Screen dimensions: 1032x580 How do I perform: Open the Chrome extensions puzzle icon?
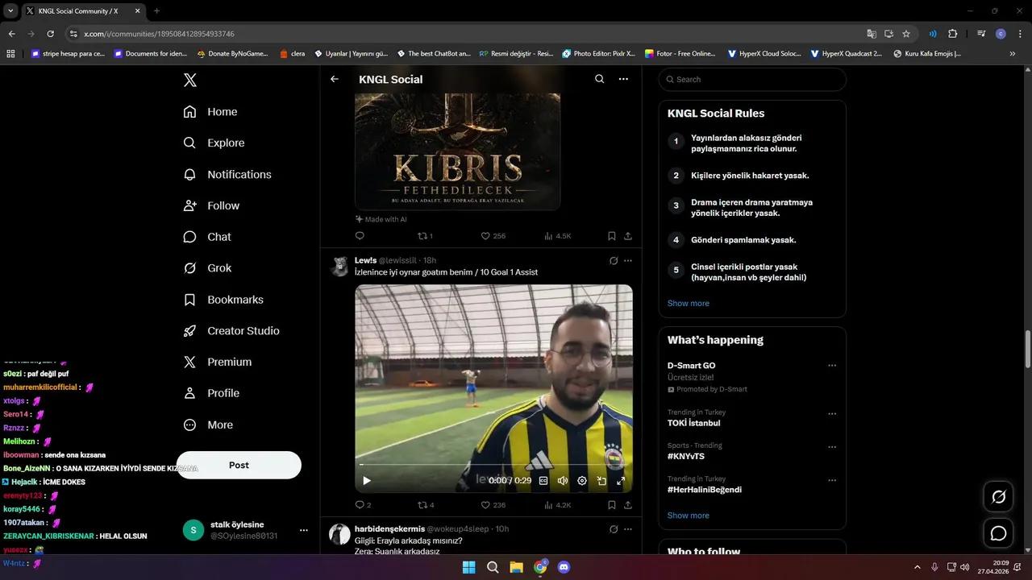click(x=952, y=34)
